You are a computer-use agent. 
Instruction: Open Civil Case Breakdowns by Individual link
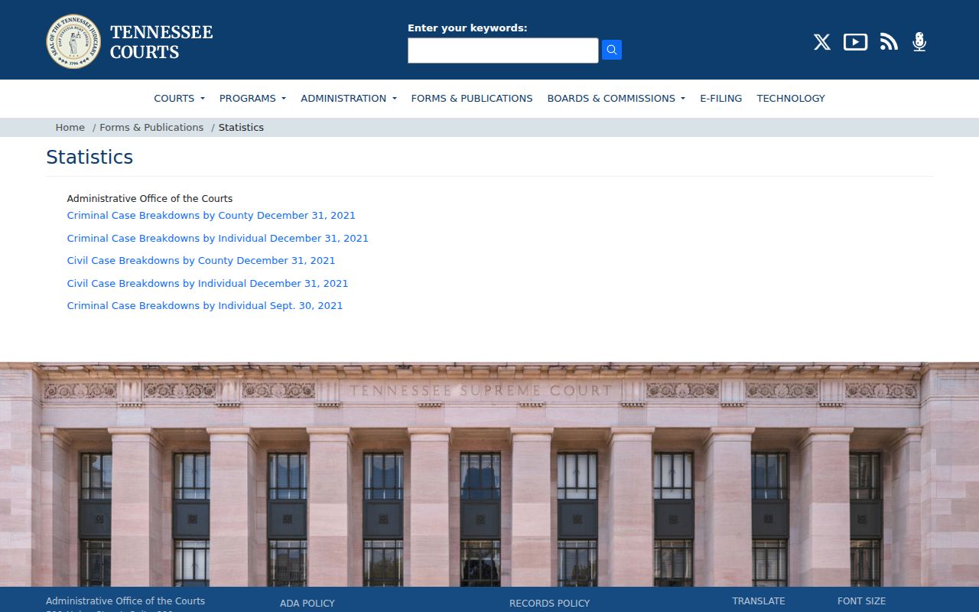tap(207, 283)
